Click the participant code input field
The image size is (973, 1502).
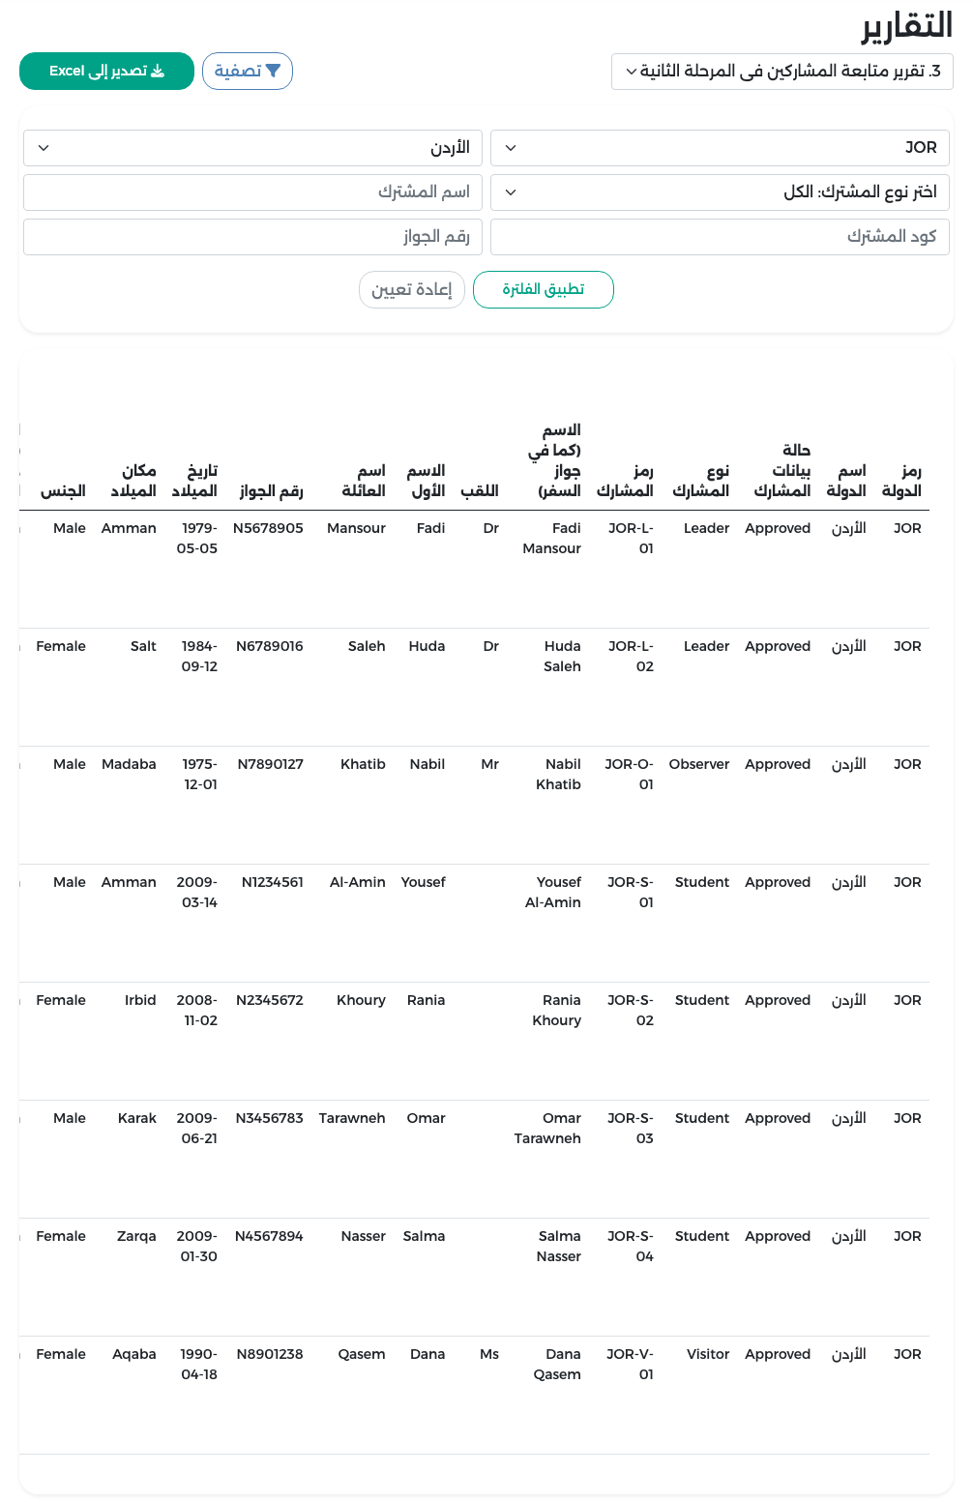pos(720,237)
